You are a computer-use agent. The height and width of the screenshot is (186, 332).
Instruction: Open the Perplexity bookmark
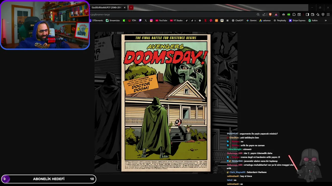click(280, 20)
